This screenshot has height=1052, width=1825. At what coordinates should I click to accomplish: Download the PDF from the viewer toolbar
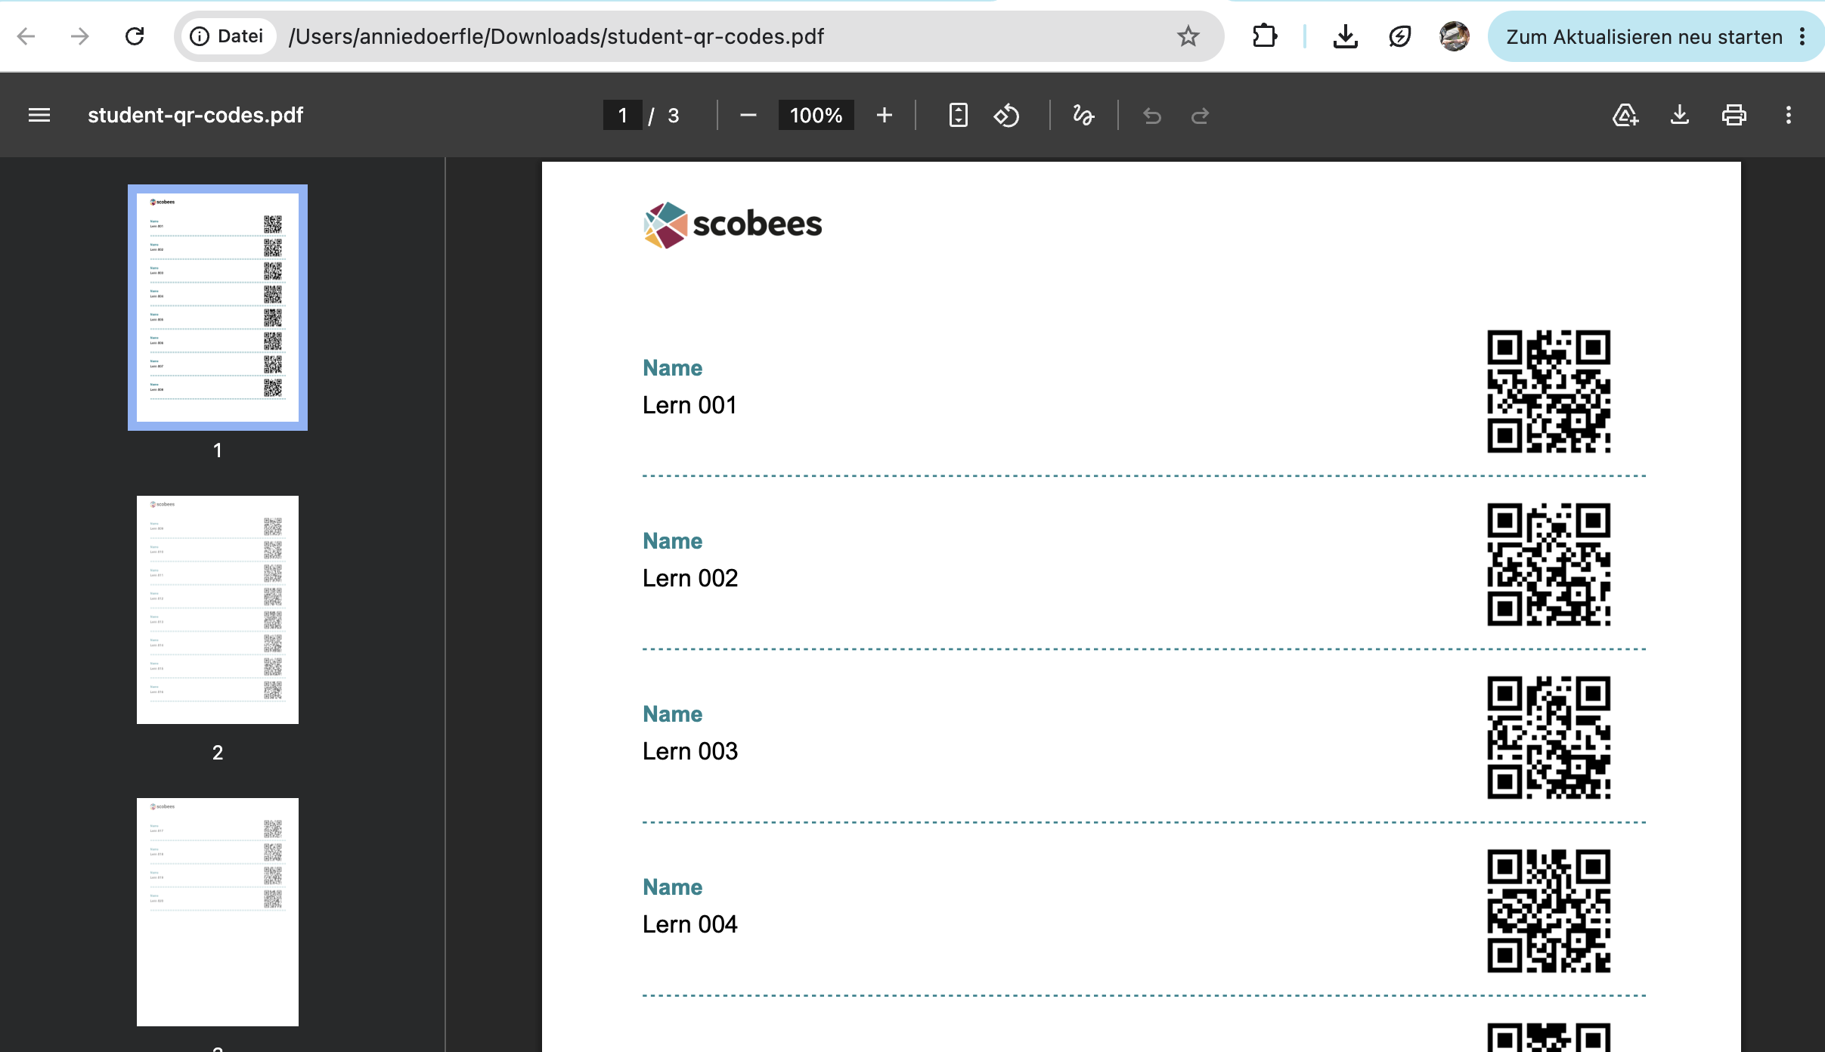pyautogui.click(x=1679, y=115)
